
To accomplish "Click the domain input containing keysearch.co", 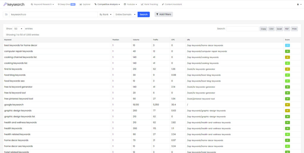I will (x=53, y=14).
